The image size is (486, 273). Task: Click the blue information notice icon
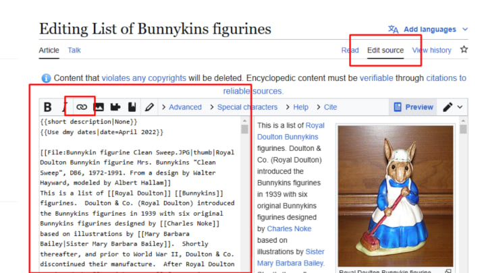click(x=46, y=78)
